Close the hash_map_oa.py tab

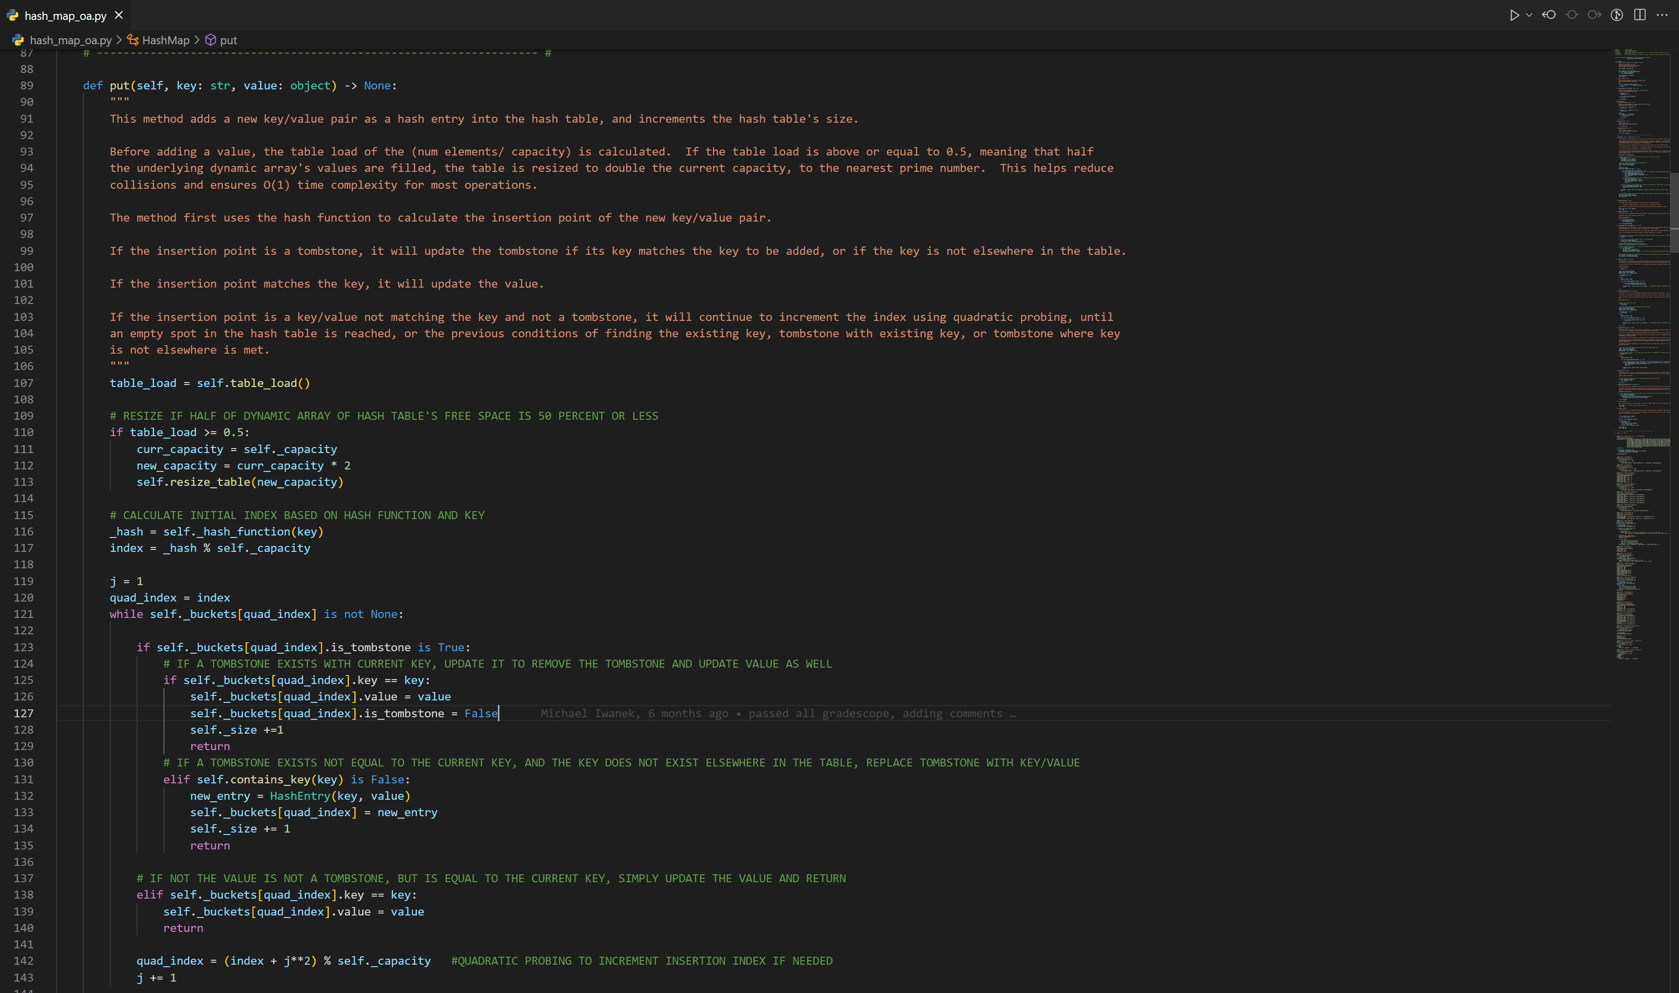pos(118,15)
